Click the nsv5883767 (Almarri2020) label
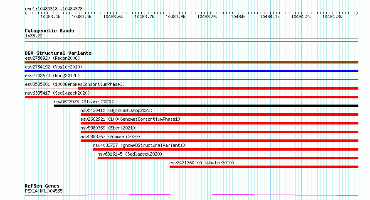Image resolution: width=370 pixels, height=200 pixels. pos(110,137)
